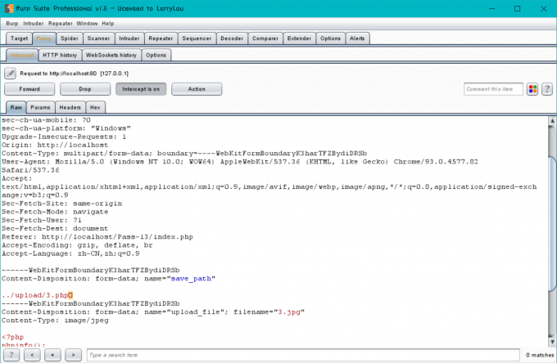Minimize the Burp Suite window
This screenshot has width=557, height=363.
(491, 8)
